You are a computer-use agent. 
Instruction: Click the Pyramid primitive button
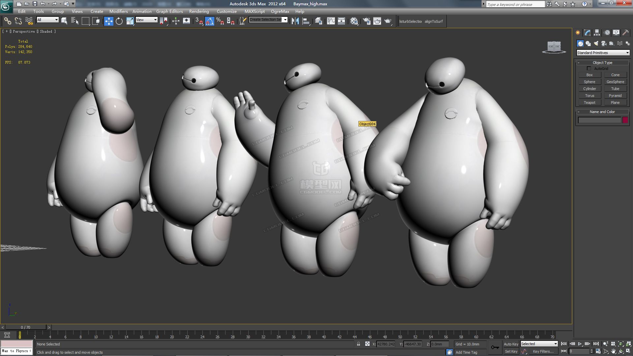[615, 96]
